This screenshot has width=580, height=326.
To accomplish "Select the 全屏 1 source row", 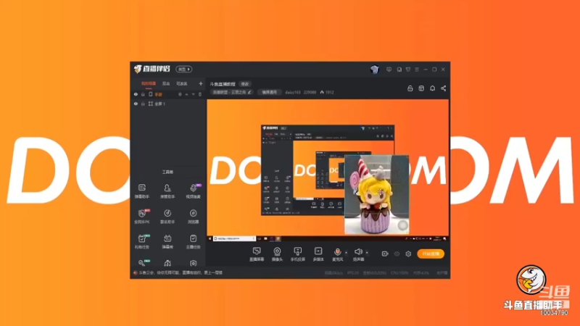I will (x=167, y=104).
